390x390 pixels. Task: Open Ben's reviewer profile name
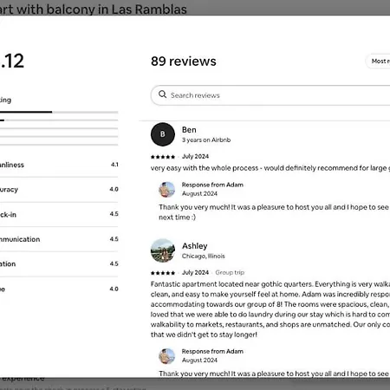pos(189,130)
